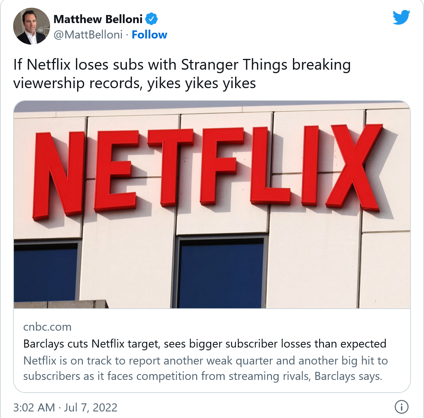Click the red letter N on sign
Image resolution: width=424 pixels, height=418 pixels.
pyautogui.click(x=59, y=176)
